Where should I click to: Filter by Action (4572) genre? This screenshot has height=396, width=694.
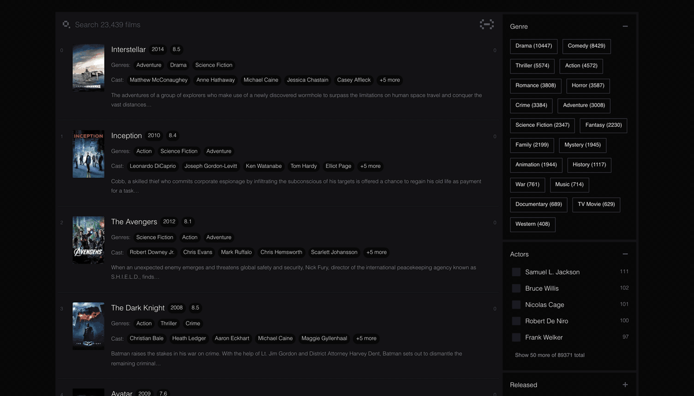tap(581, 66)
